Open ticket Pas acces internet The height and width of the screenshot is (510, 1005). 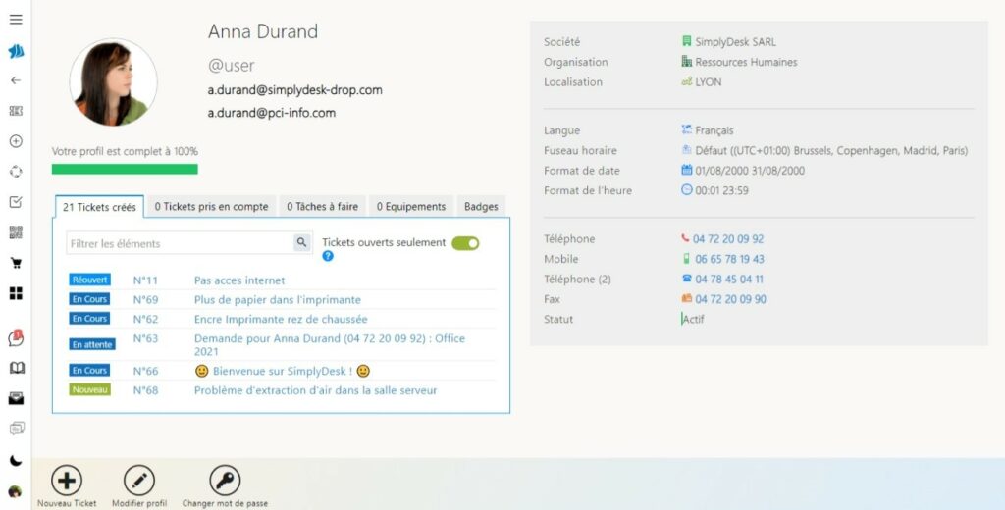click(x=239, y=280)
